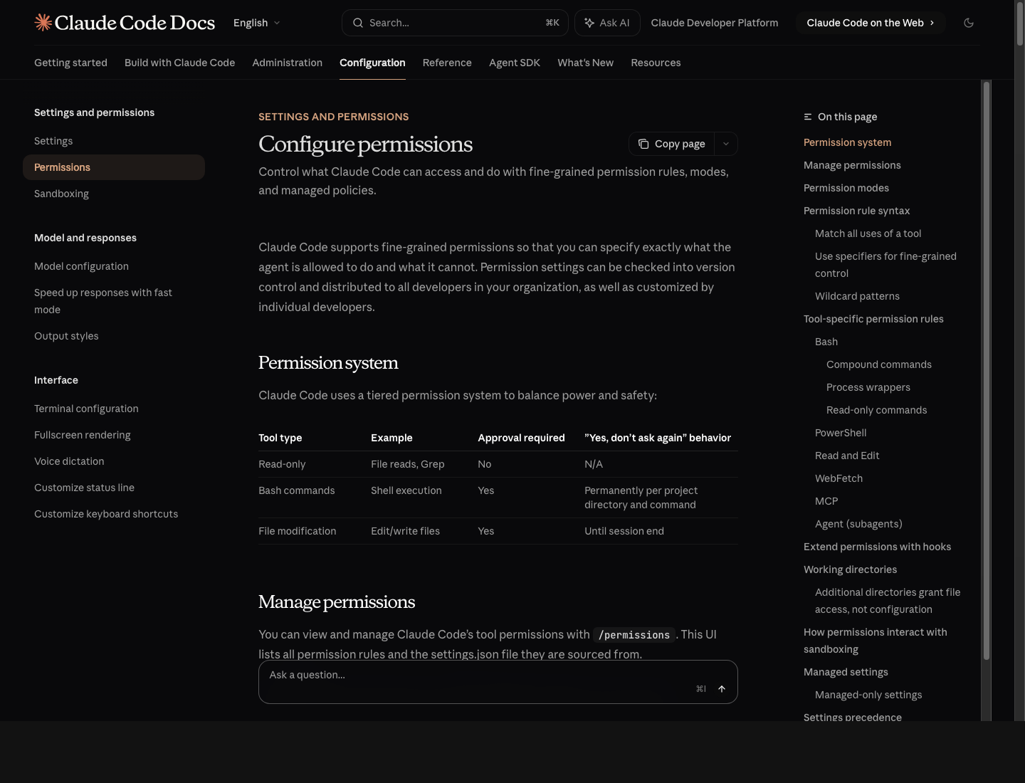The width and height of the screenshot is (1025, 783).
Task: Jump to Manage permissions in page outline
Action: click(852, 165)
